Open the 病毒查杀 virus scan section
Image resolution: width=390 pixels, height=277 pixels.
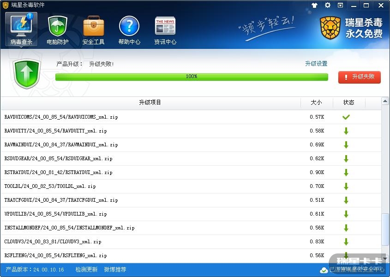(x=21, y=29)
